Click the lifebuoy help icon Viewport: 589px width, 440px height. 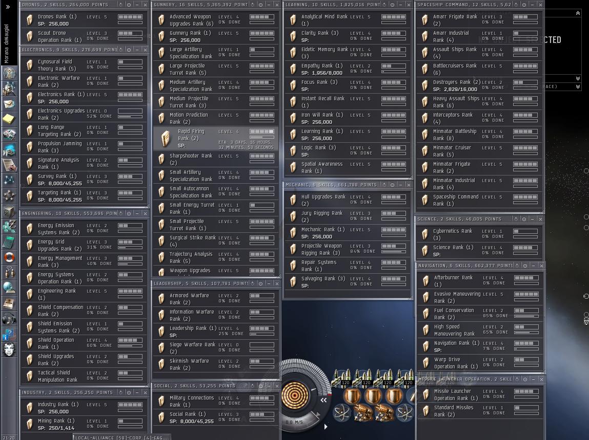tap(9, 257)
